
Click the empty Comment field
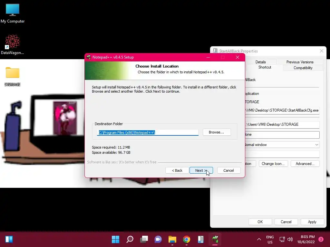tap(282, 154)
